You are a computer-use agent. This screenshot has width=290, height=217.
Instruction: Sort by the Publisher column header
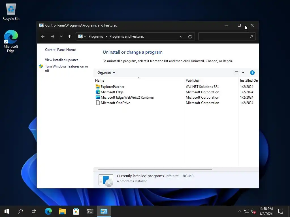[211, 81]
